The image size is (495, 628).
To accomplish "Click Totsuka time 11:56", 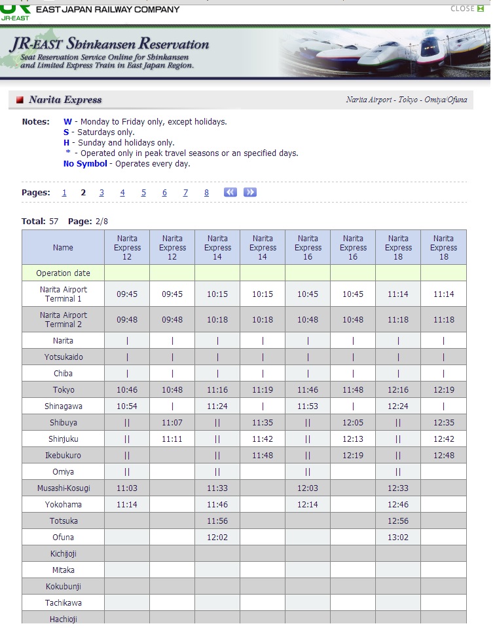I will point(217,521).
